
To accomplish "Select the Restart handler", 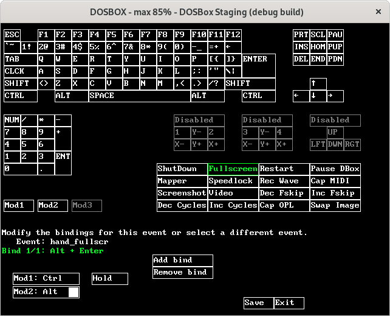I will tap(284, 169).
